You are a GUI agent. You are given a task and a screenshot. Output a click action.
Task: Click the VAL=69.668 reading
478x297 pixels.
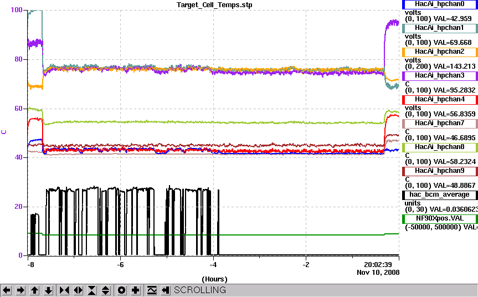point(453,42)
